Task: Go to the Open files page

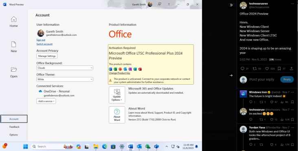Action: click(x=14, y=72)
